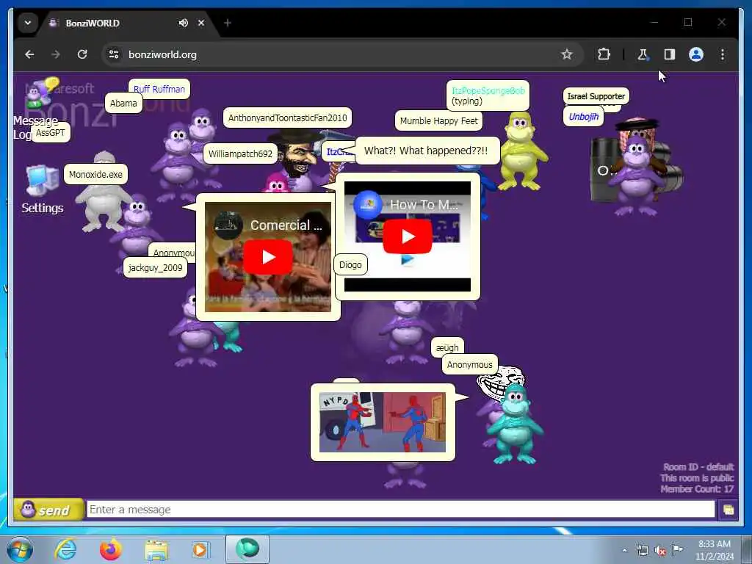
Task: Click the 'Abama' name tag
Action: 123,103
